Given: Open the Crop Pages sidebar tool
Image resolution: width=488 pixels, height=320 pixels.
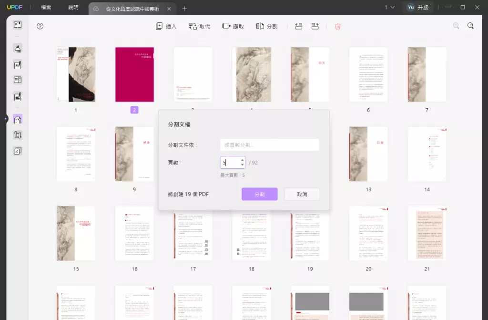Looking at the screenshot, I should 18,134.
